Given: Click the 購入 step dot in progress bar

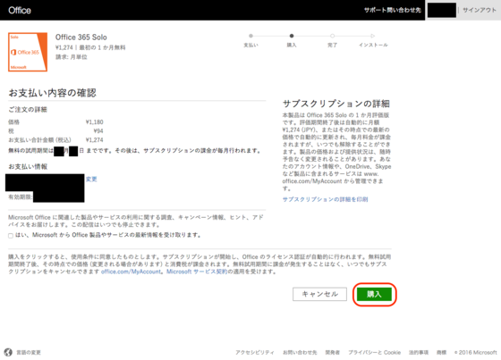Looking at the screenshot, I should [292, 36].
